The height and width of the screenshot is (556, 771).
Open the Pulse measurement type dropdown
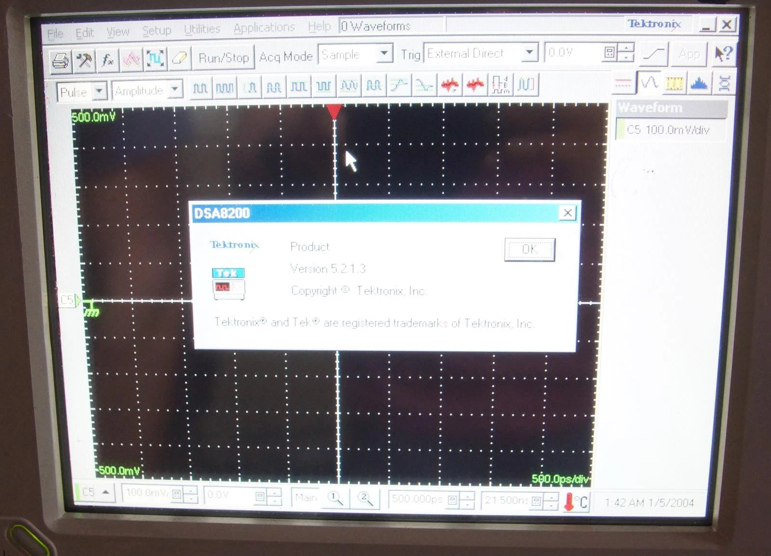click(x=99, y=91)
